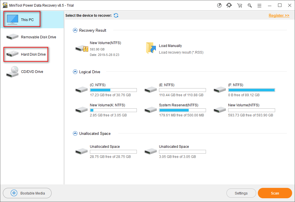Select the E: NTFS drive icon
Image resolution: width=295 pixels, height=202 pixels.
point(150,89)
